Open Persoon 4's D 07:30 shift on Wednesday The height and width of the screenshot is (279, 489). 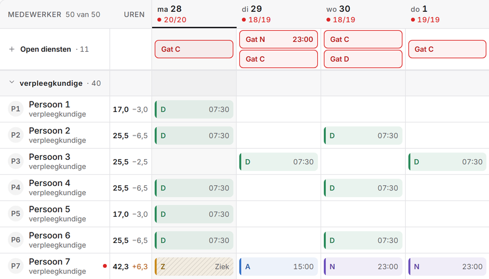363,188
